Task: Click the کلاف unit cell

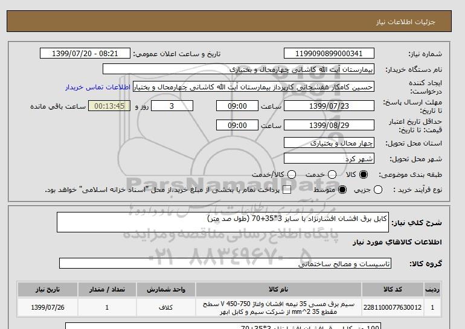Action: click(x=166, y=307)
